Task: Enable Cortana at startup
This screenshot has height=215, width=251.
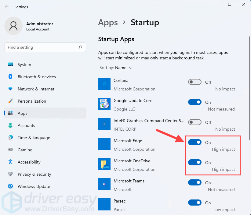Action: [x=195, y=82]
